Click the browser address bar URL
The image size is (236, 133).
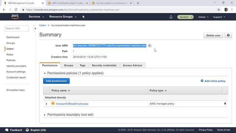tap(73, 10)
